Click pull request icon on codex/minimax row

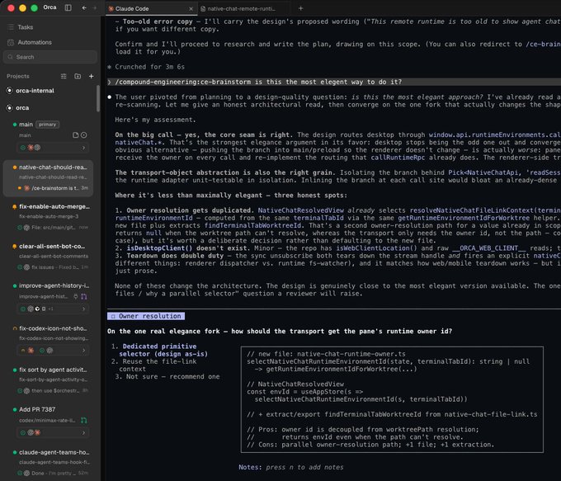pyautogui.click(x=83, y=420)
